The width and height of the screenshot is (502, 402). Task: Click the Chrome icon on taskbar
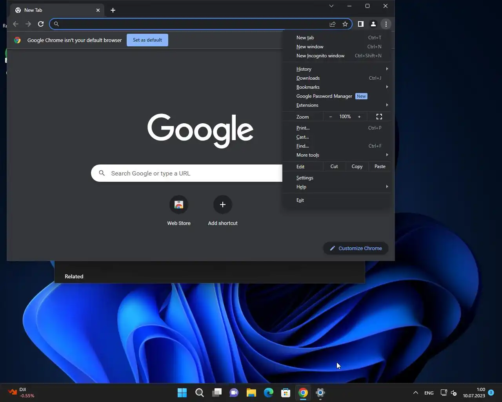pyautogui.click(x=303, y=393)
